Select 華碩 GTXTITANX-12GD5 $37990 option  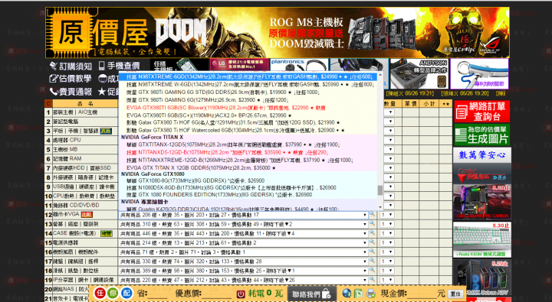click(248, 145)
